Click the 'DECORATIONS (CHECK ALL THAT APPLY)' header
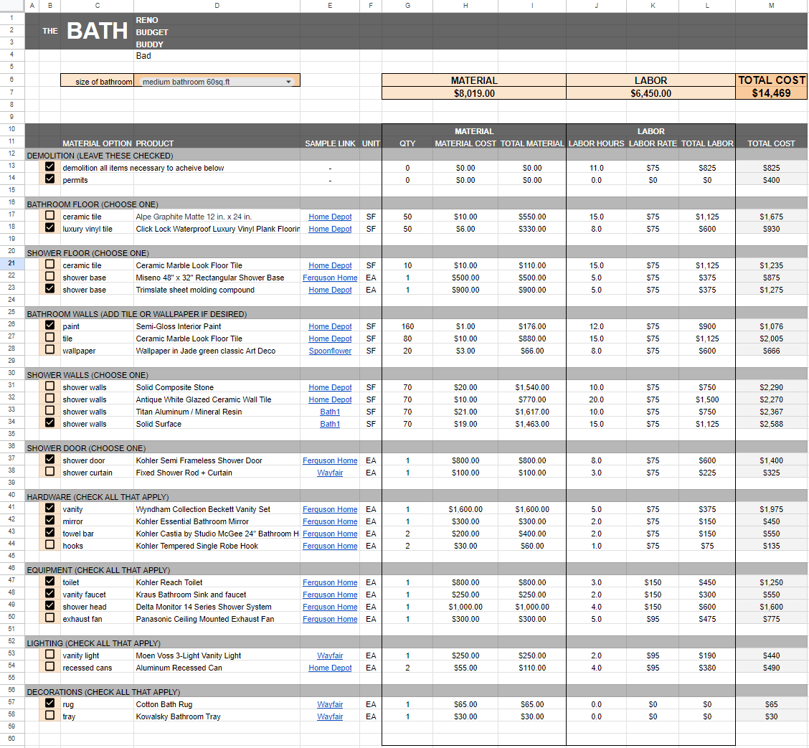This screenshot has width=809, height=748. click(103, 692)
